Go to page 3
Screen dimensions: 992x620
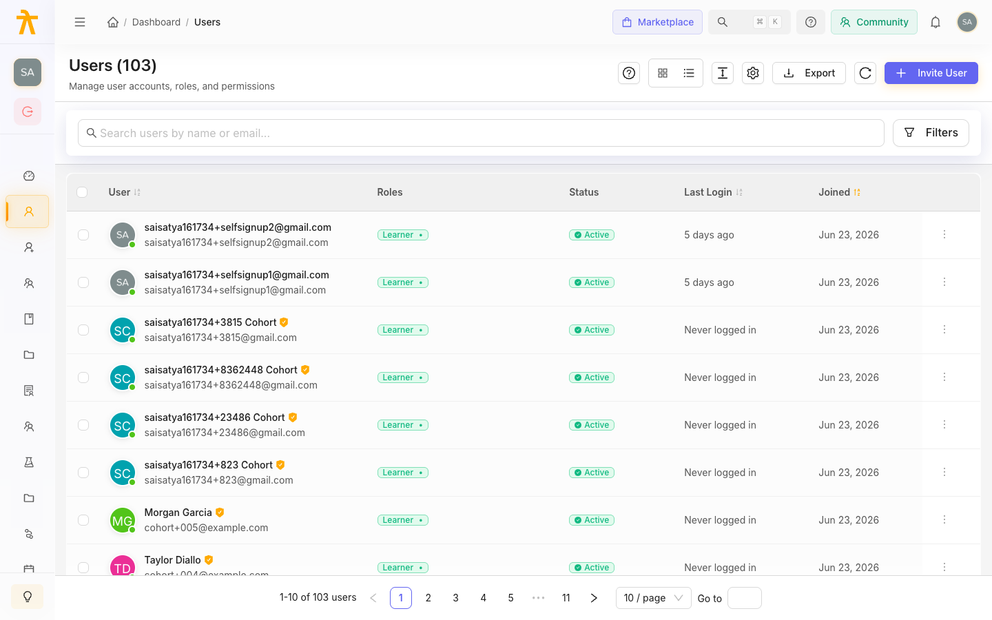coord(456,598)
